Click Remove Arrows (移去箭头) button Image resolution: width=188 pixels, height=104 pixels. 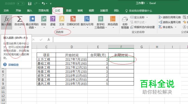(x=166, y=27)
